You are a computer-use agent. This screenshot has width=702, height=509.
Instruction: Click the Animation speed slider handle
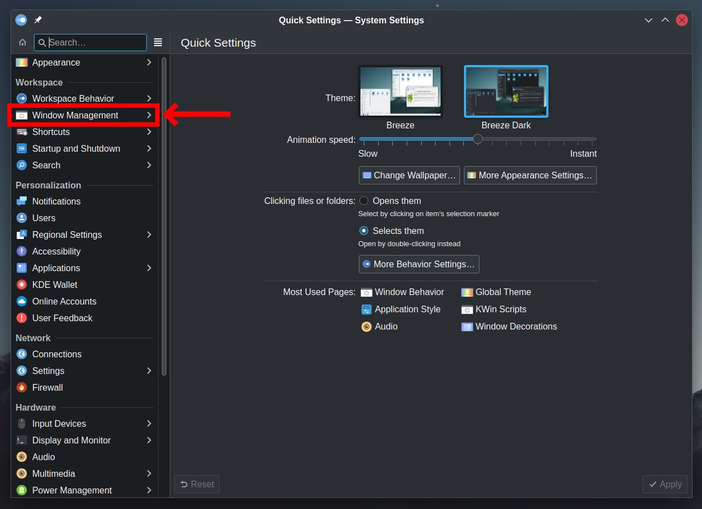tap(478, 139)
